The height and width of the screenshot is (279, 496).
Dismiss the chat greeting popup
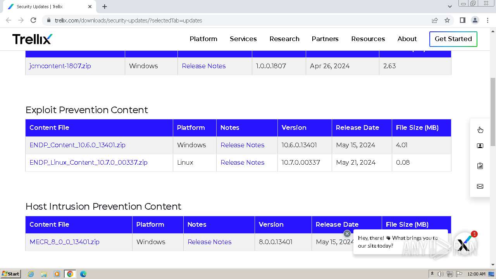pos(347,234)
